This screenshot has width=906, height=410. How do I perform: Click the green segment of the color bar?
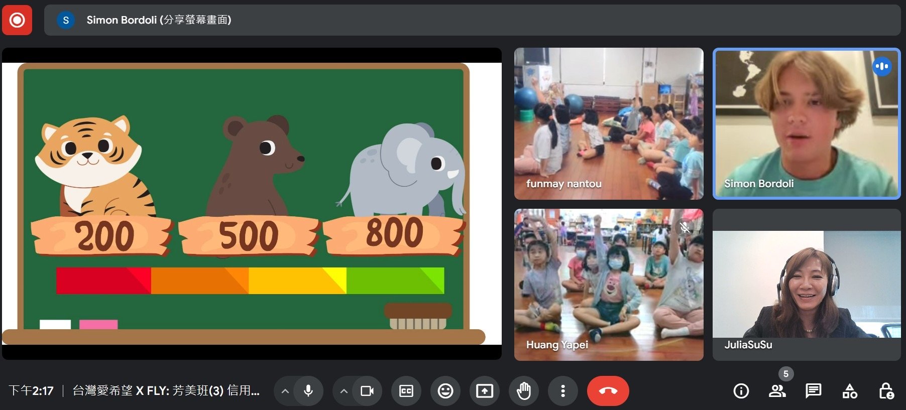pos(395,281)
